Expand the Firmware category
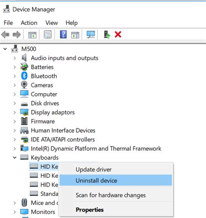The width and height of the screenshot is (206, 218). [15, 121]
